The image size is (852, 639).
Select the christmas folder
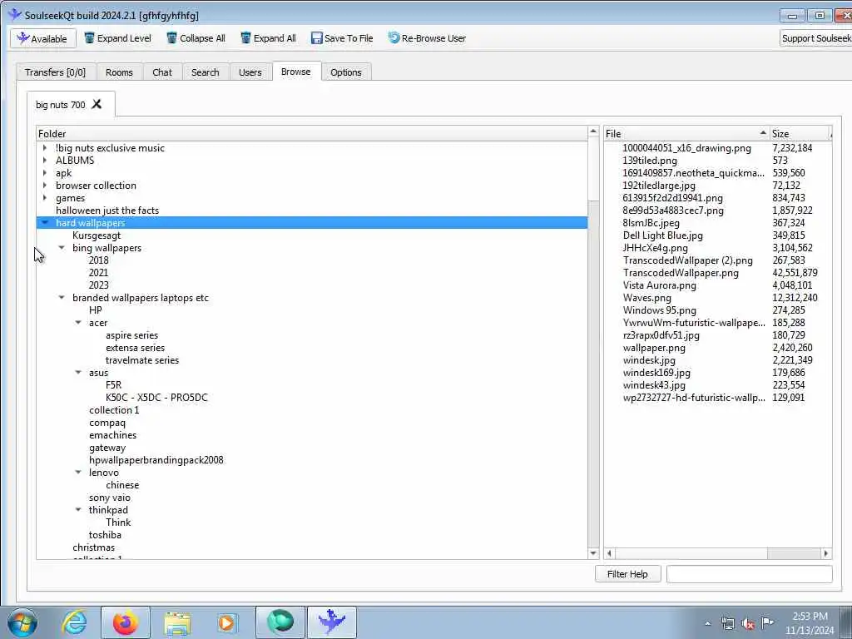(93, 547)
